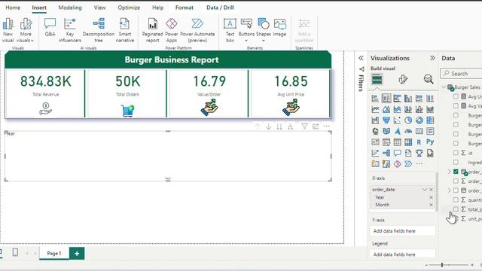Click the Y-axis Add data fields well
Screen dimensions: 482x271
pos(403,231)
